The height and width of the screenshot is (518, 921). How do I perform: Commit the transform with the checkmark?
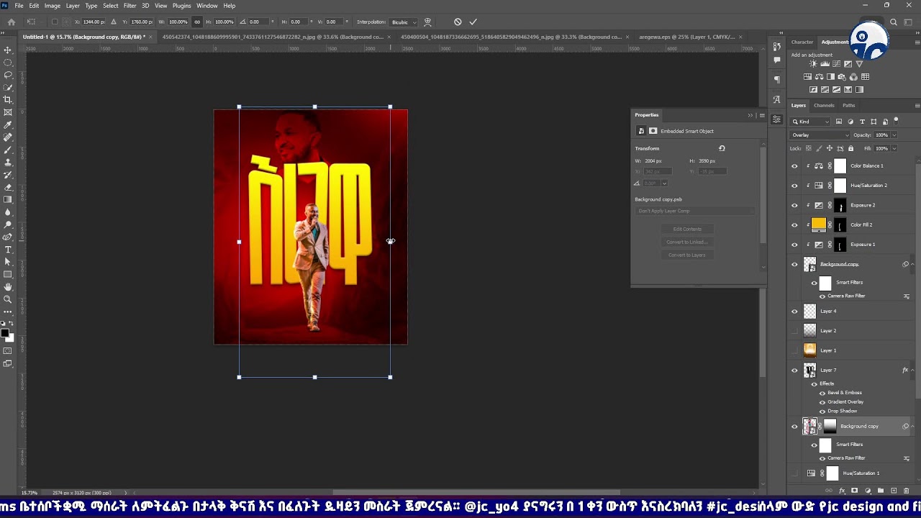coord(473,22)
